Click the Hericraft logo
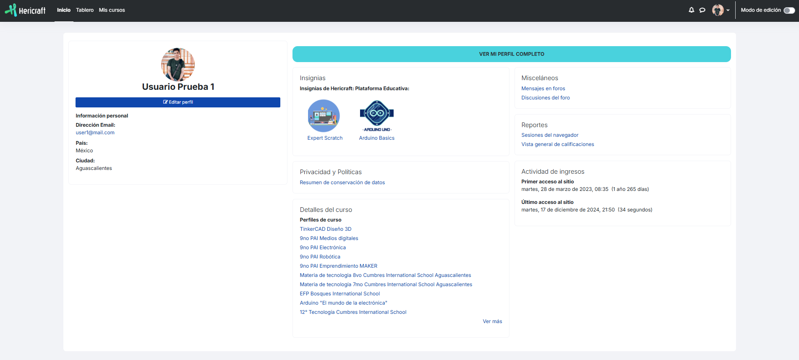Screen dimensions: 799x360 (25, 10)
